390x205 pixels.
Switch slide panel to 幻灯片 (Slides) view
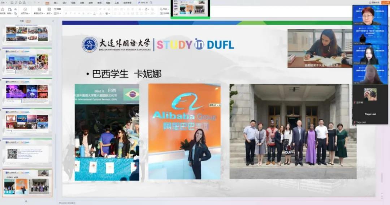click(x=28, y=21)
